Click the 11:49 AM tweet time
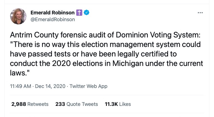This screenshot has width=214, height=117. pos(20,86)
